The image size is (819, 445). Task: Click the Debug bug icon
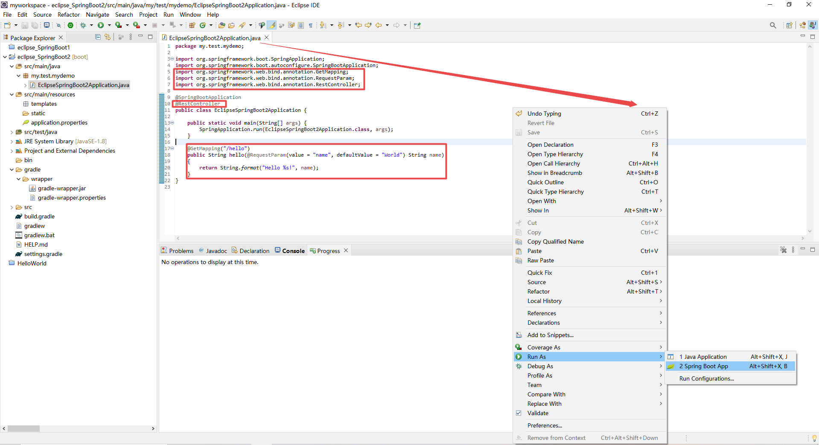coord(83,25)
